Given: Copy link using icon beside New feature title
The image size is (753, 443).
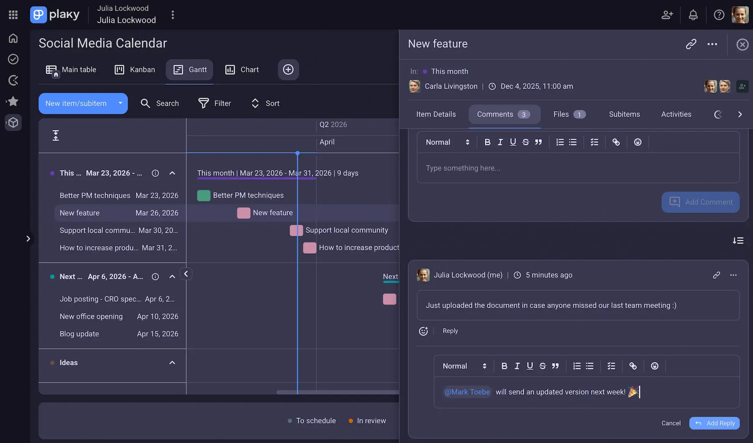Looking at the screenshot, I should coord(691,44).
